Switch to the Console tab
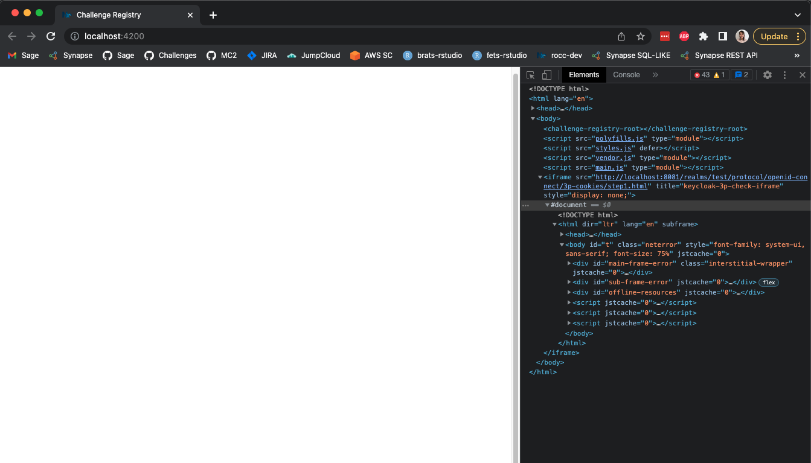The height and width of the screenshot is (463, 811). (626, 74)
